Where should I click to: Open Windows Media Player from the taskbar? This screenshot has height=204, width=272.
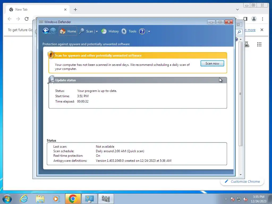tap(56, 199)
